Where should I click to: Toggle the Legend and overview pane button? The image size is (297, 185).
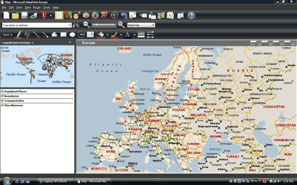59,15
